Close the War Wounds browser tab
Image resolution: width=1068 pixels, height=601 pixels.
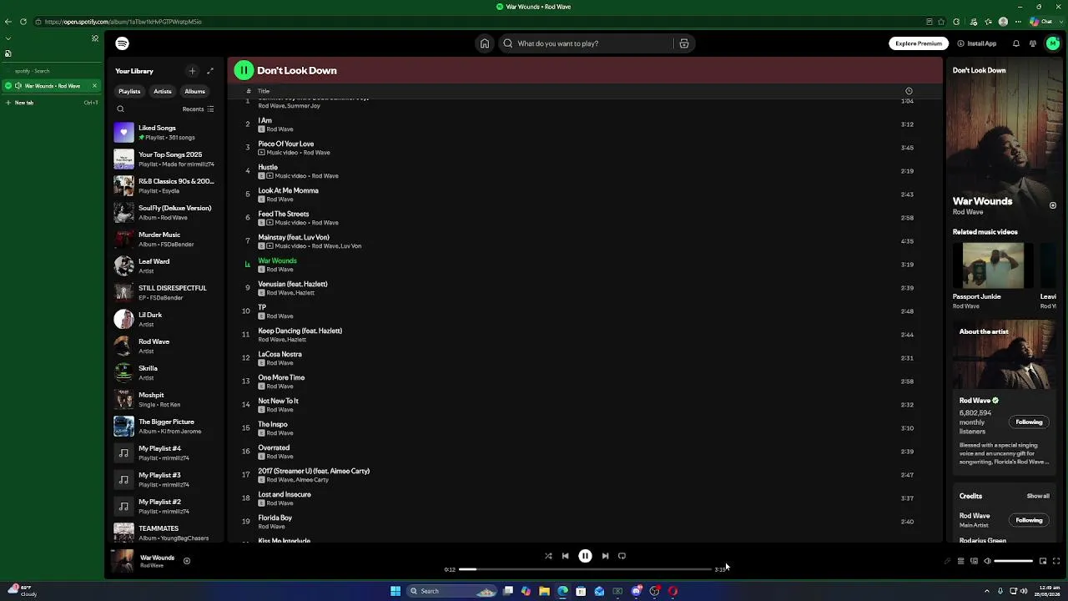point(94,86)
